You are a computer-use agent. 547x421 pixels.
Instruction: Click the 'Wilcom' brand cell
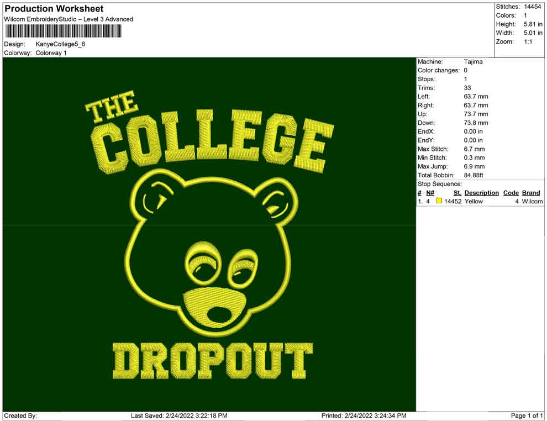click(532, 201)
